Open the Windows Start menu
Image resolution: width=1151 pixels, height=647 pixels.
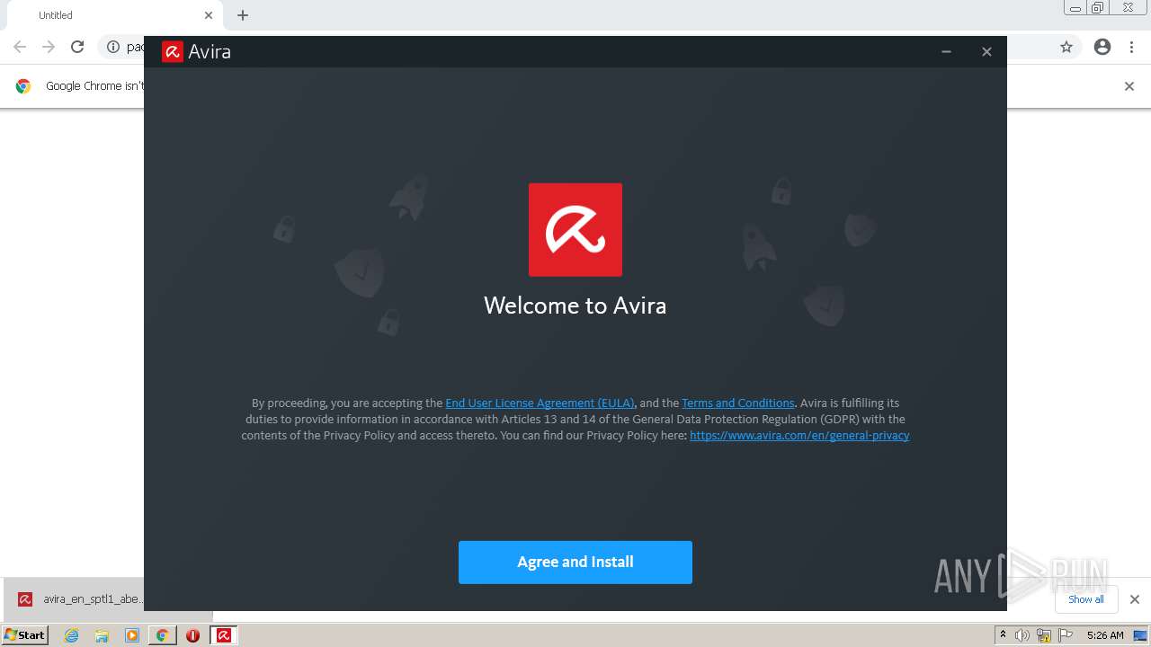(x=24, y=635)
